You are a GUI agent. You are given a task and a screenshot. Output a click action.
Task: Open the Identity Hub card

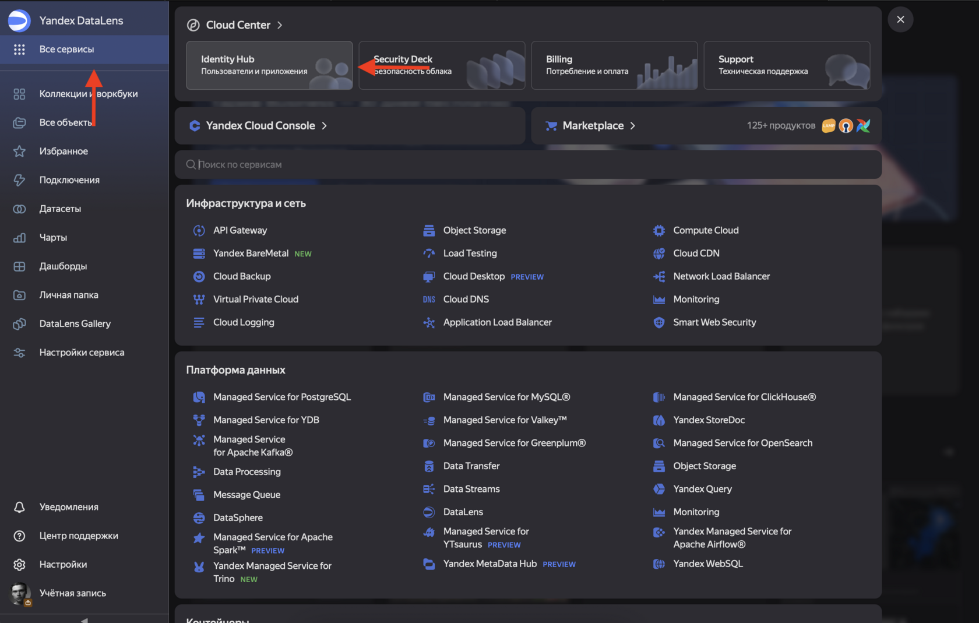coord(269,65)
